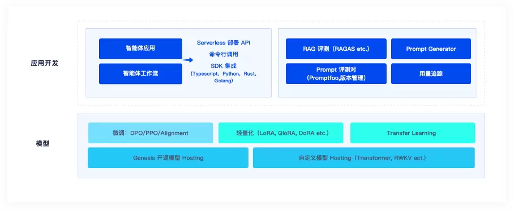Select the 智能体工作流 block
Image resolution: width=514 pixels, height=211 pixels.
click(x=140, y=74)
